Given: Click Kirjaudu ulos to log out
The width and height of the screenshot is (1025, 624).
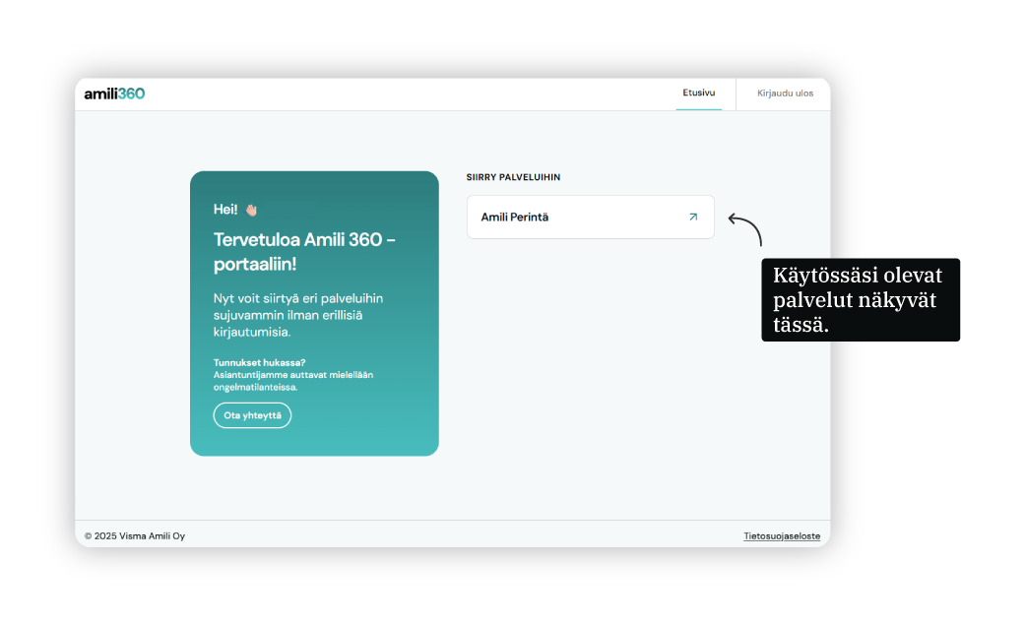Looking at the screenshot, I should (x=785, y=94).
